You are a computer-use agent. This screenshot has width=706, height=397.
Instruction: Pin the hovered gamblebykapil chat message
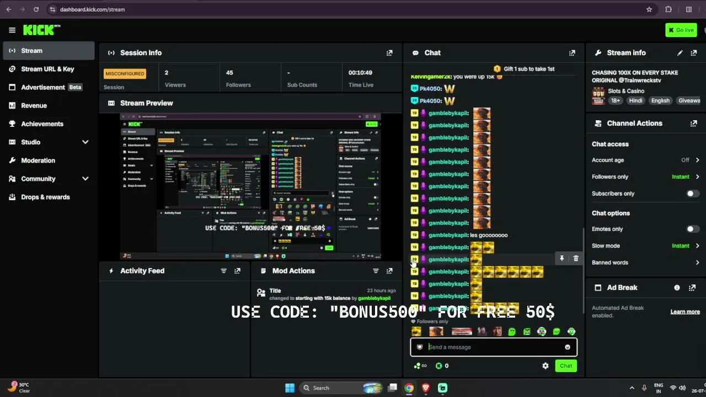(x=561, y=258)
